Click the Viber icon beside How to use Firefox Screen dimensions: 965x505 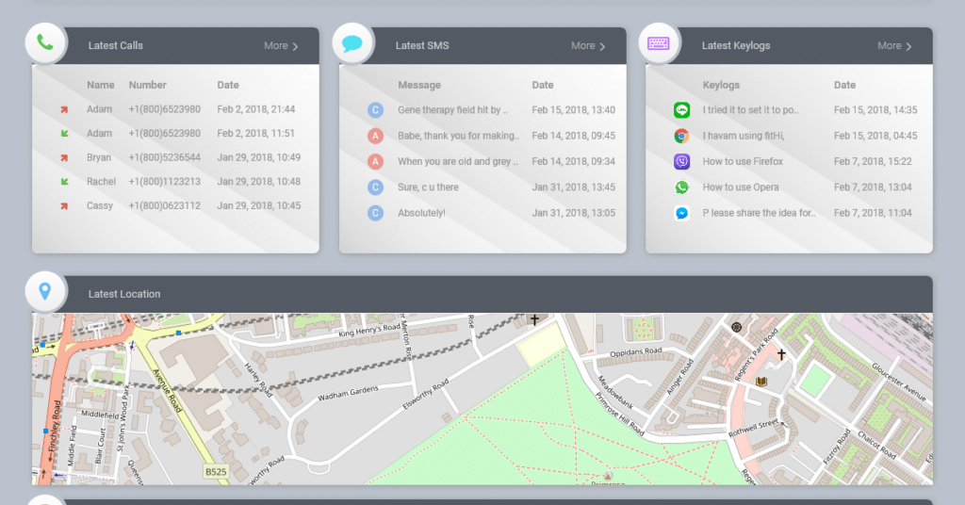681,162
